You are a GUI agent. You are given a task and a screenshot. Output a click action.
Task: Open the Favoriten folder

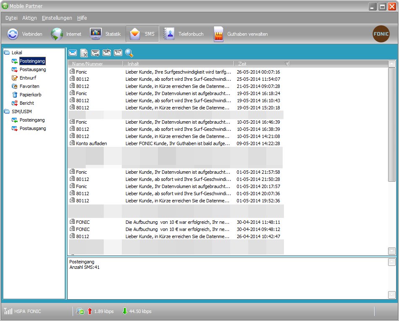(x=29, y=86)
